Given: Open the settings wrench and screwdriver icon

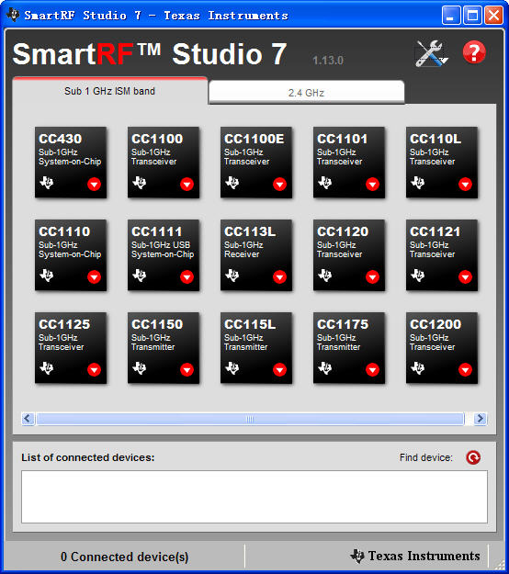Looking at the screenshot, I should [432, 53].
